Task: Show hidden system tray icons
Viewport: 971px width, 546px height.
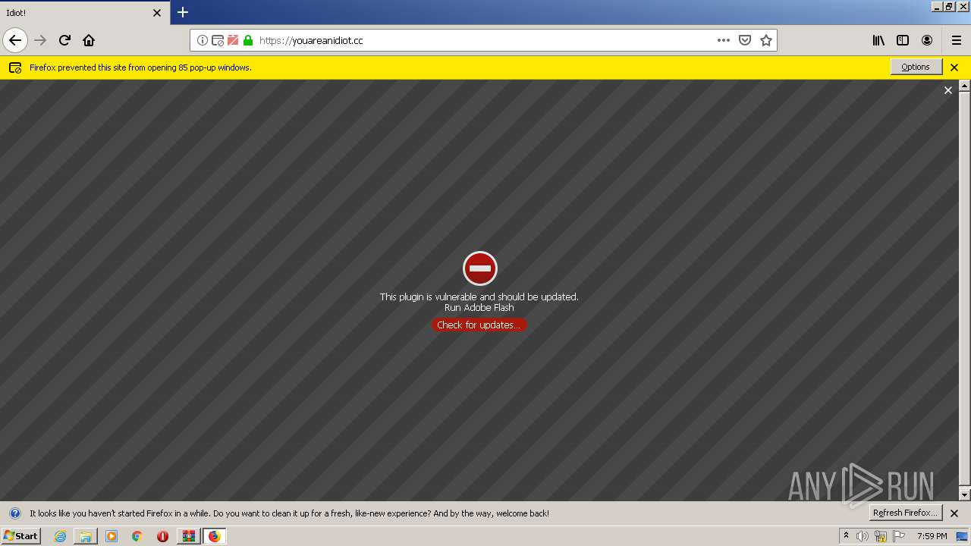Action: 846,536
